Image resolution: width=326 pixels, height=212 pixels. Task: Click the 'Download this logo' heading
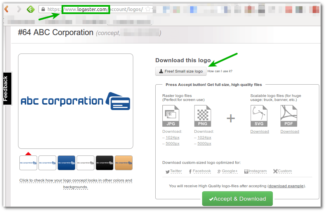coord(183,60)
